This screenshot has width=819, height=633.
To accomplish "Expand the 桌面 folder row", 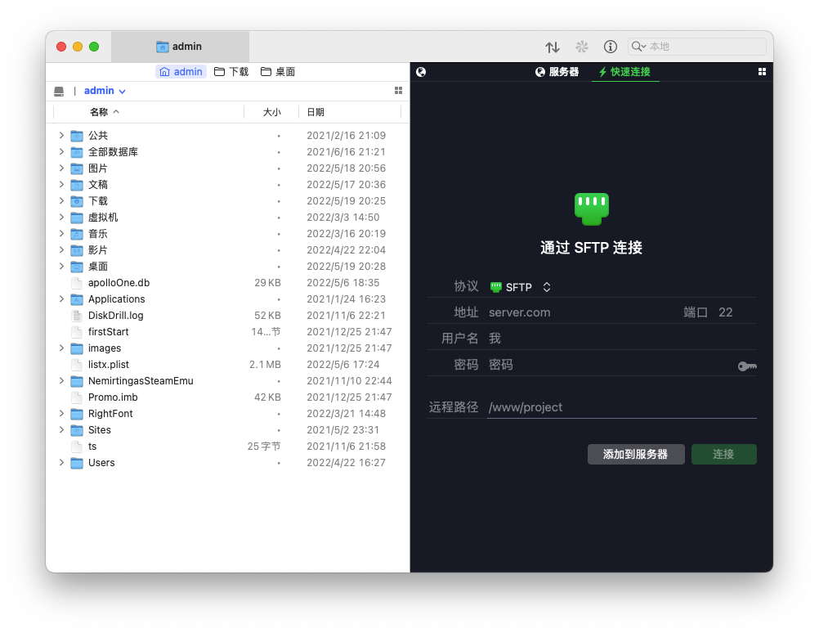I will click(x=61, y=267).
